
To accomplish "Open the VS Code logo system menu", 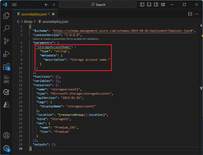I will (x=5, y=5).
